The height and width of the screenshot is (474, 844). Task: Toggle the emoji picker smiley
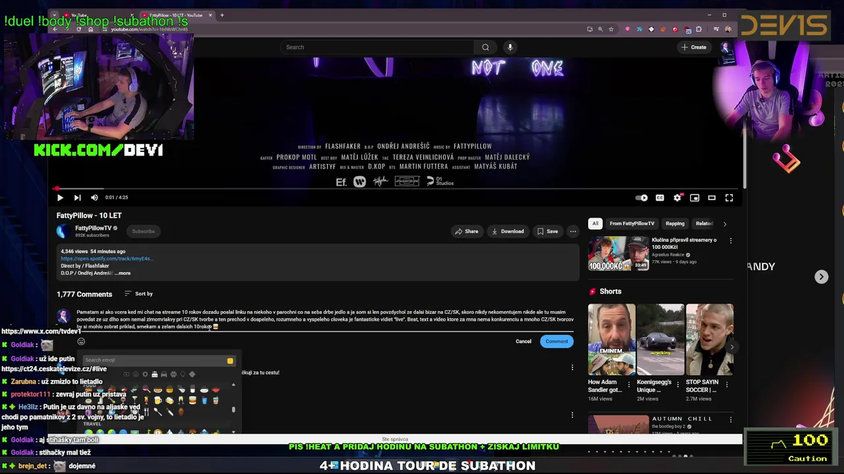tap(81, 341)
